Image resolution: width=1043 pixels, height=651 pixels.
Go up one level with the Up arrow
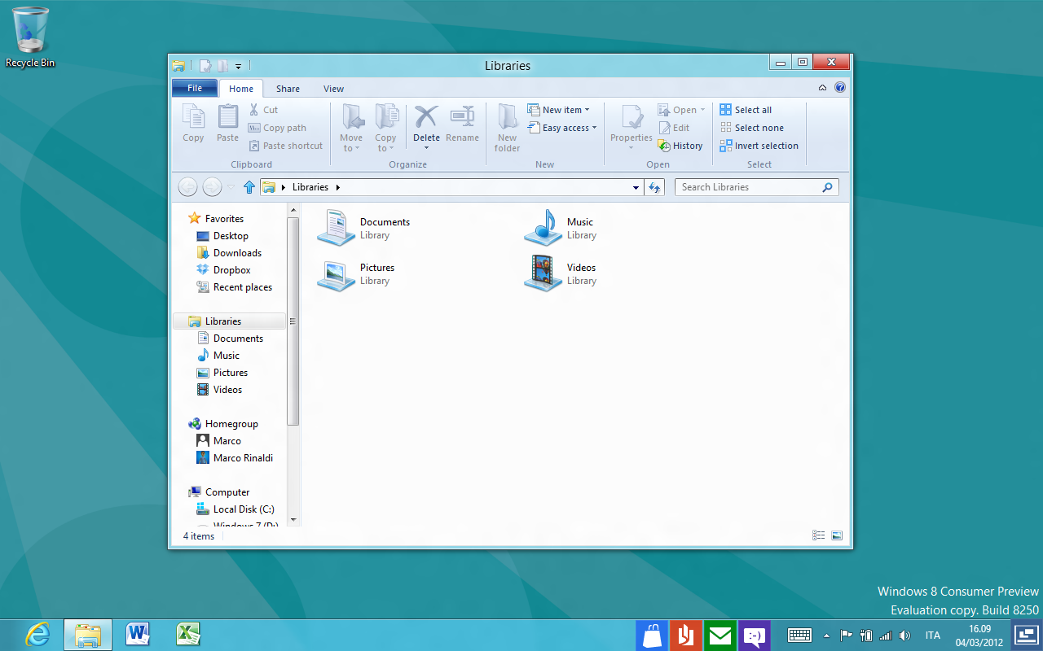pos(249,187)
